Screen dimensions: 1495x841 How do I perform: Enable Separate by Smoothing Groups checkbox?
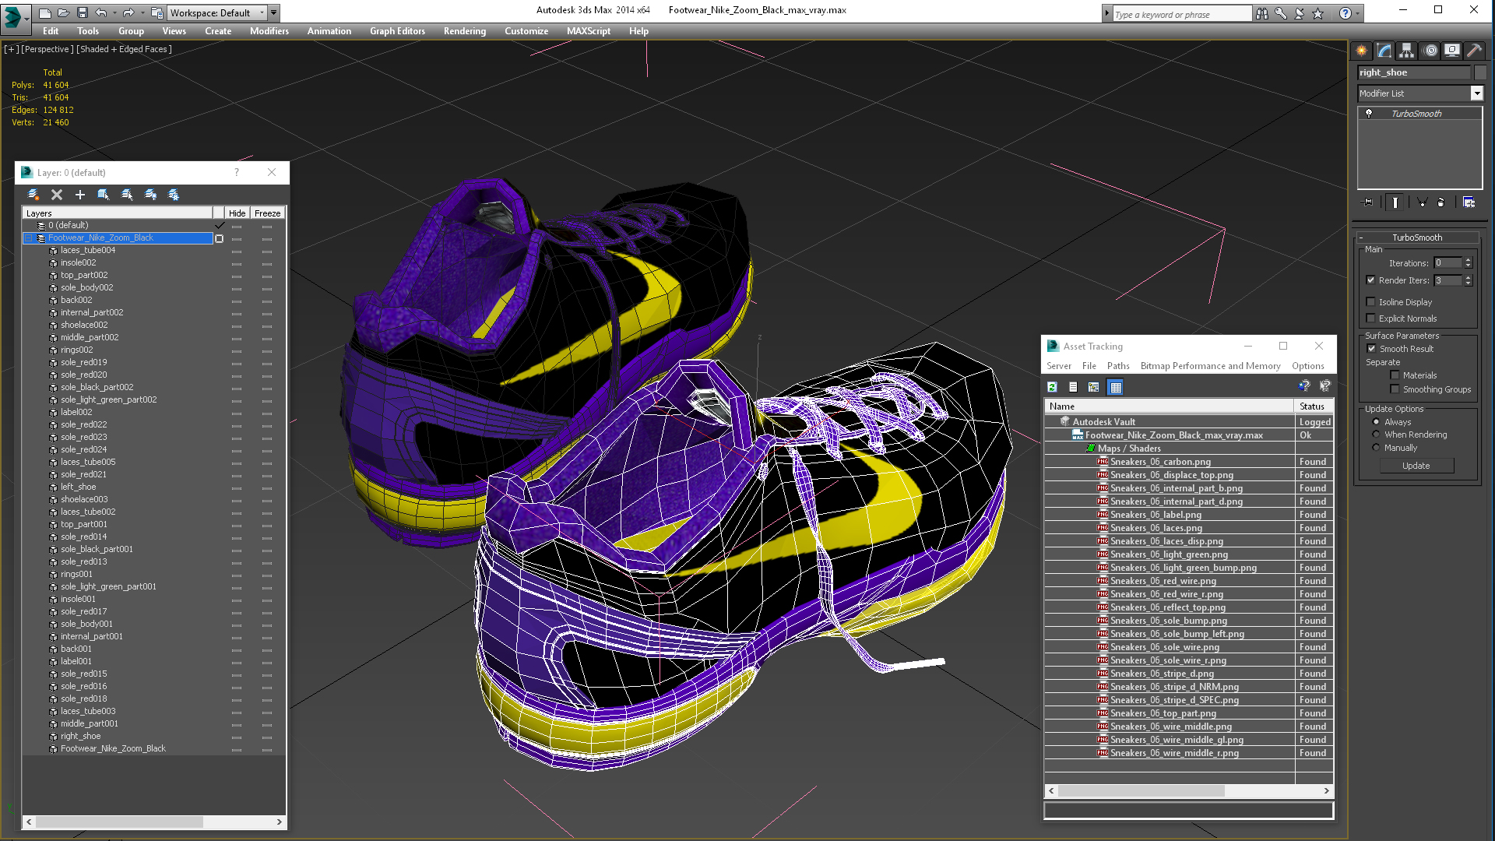click(x=1395, y=389)
